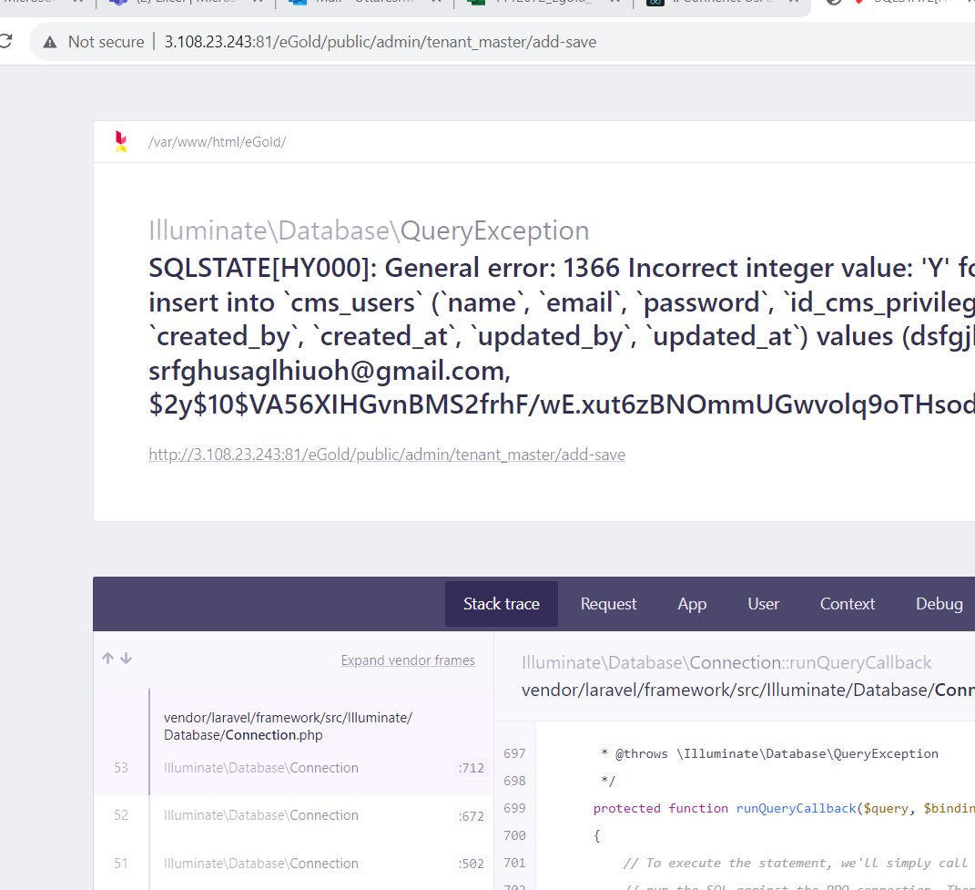Open the App tab
Screen dimensions: 975x890
pos(692,604)
